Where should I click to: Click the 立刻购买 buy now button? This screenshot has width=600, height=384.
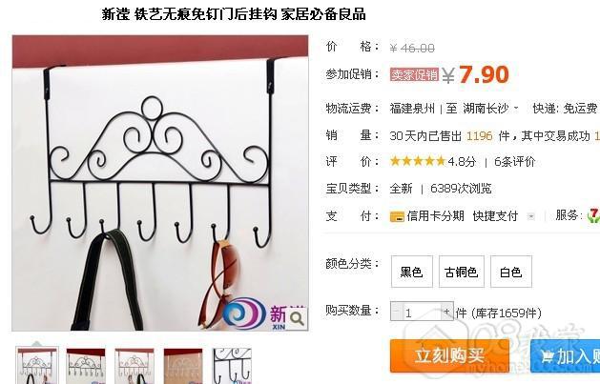click(x=449, y=355)
